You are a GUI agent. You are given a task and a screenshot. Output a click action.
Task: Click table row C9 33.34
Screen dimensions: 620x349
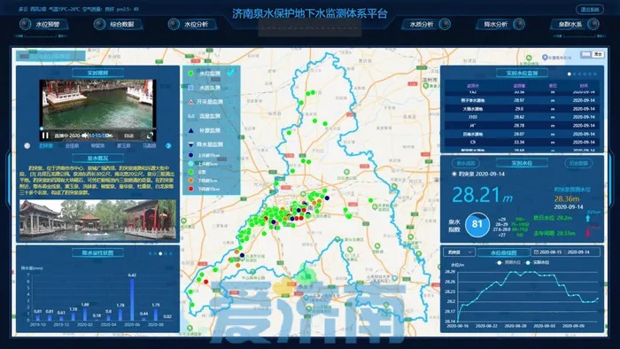pos(522,142)
